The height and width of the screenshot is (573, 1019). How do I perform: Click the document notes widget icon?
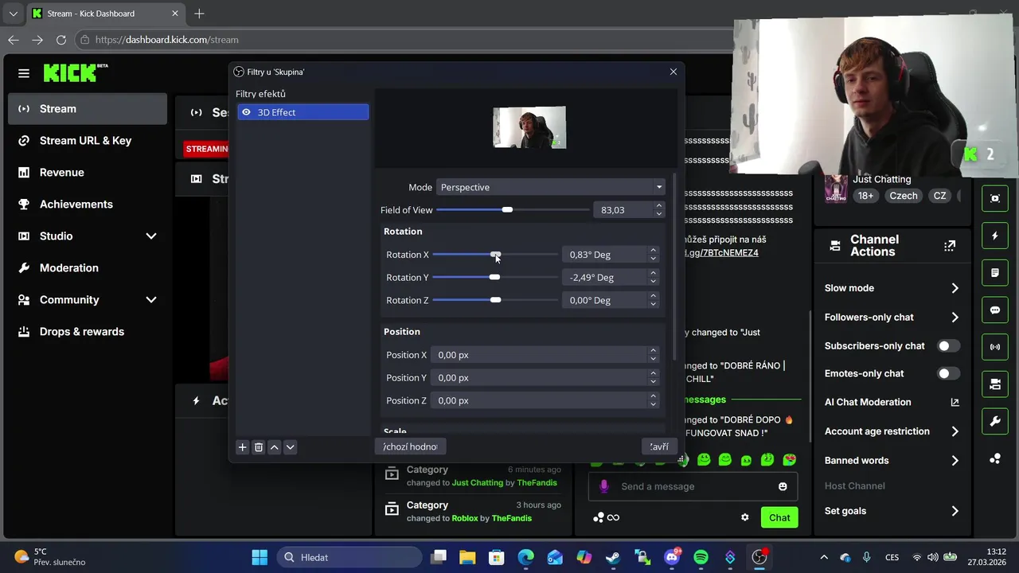click(x=995, y=273)
